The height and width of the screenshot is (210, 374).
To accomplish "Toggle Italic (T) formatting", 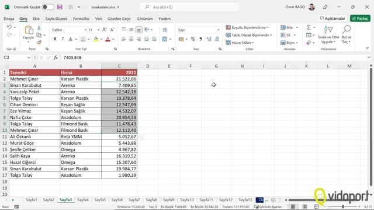I will coord(63,39).
